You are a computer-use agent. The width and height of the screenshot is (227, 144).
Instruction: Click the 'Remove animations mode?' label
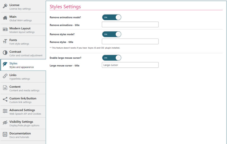65,17
